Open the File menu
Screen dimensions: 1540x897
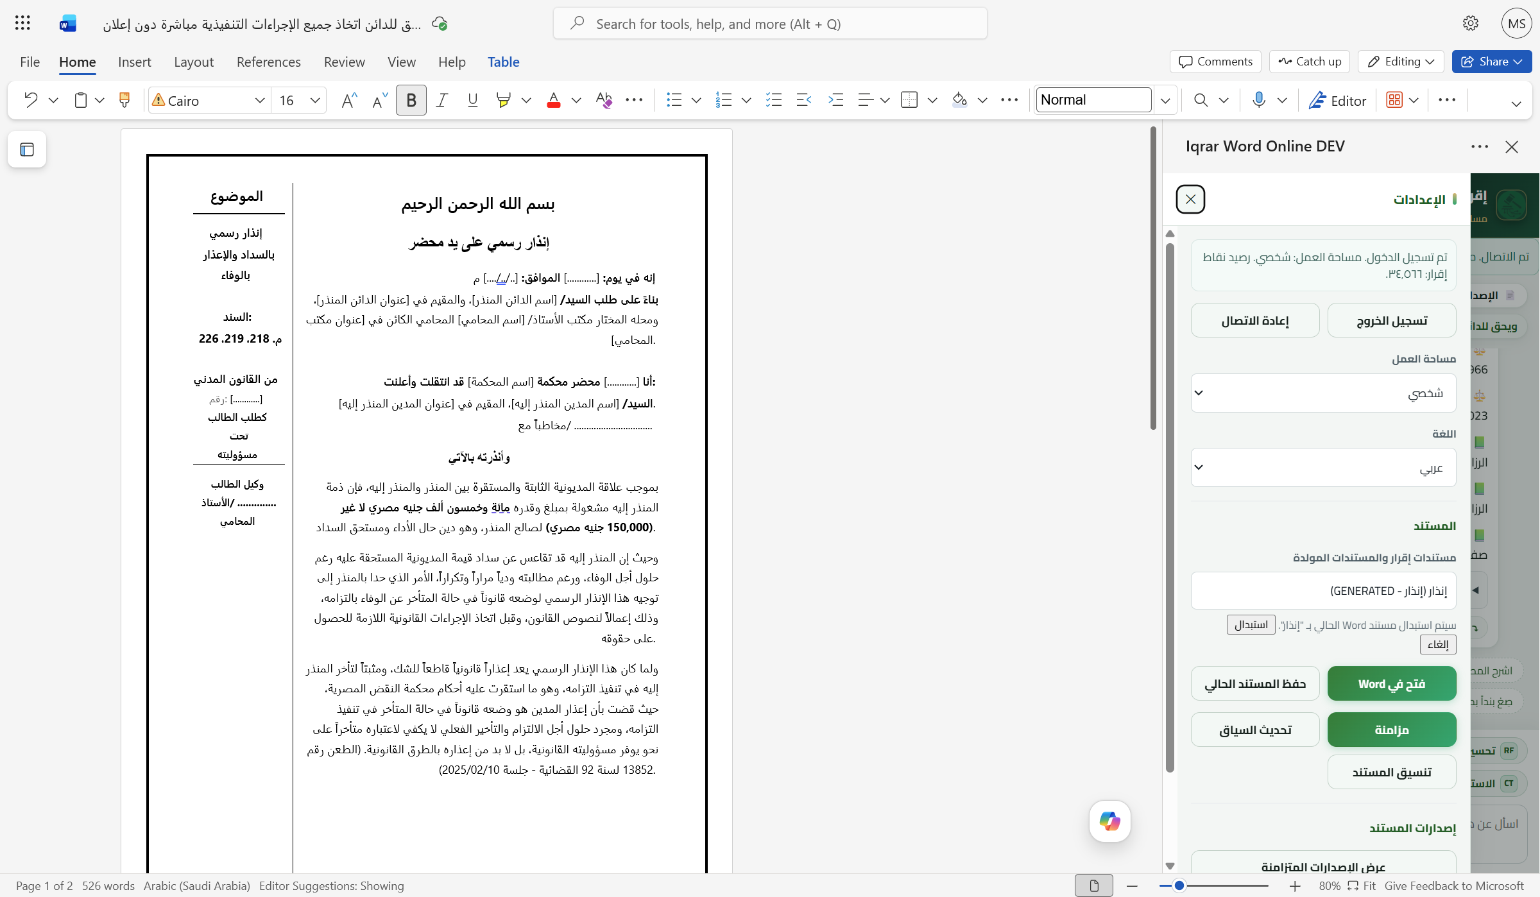click(x=30, y=62)
